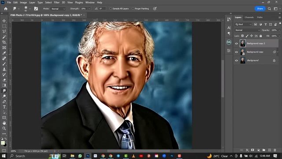282x159 pixels.
Task: Select the Magic Wand tool
Action: [4, 37]
